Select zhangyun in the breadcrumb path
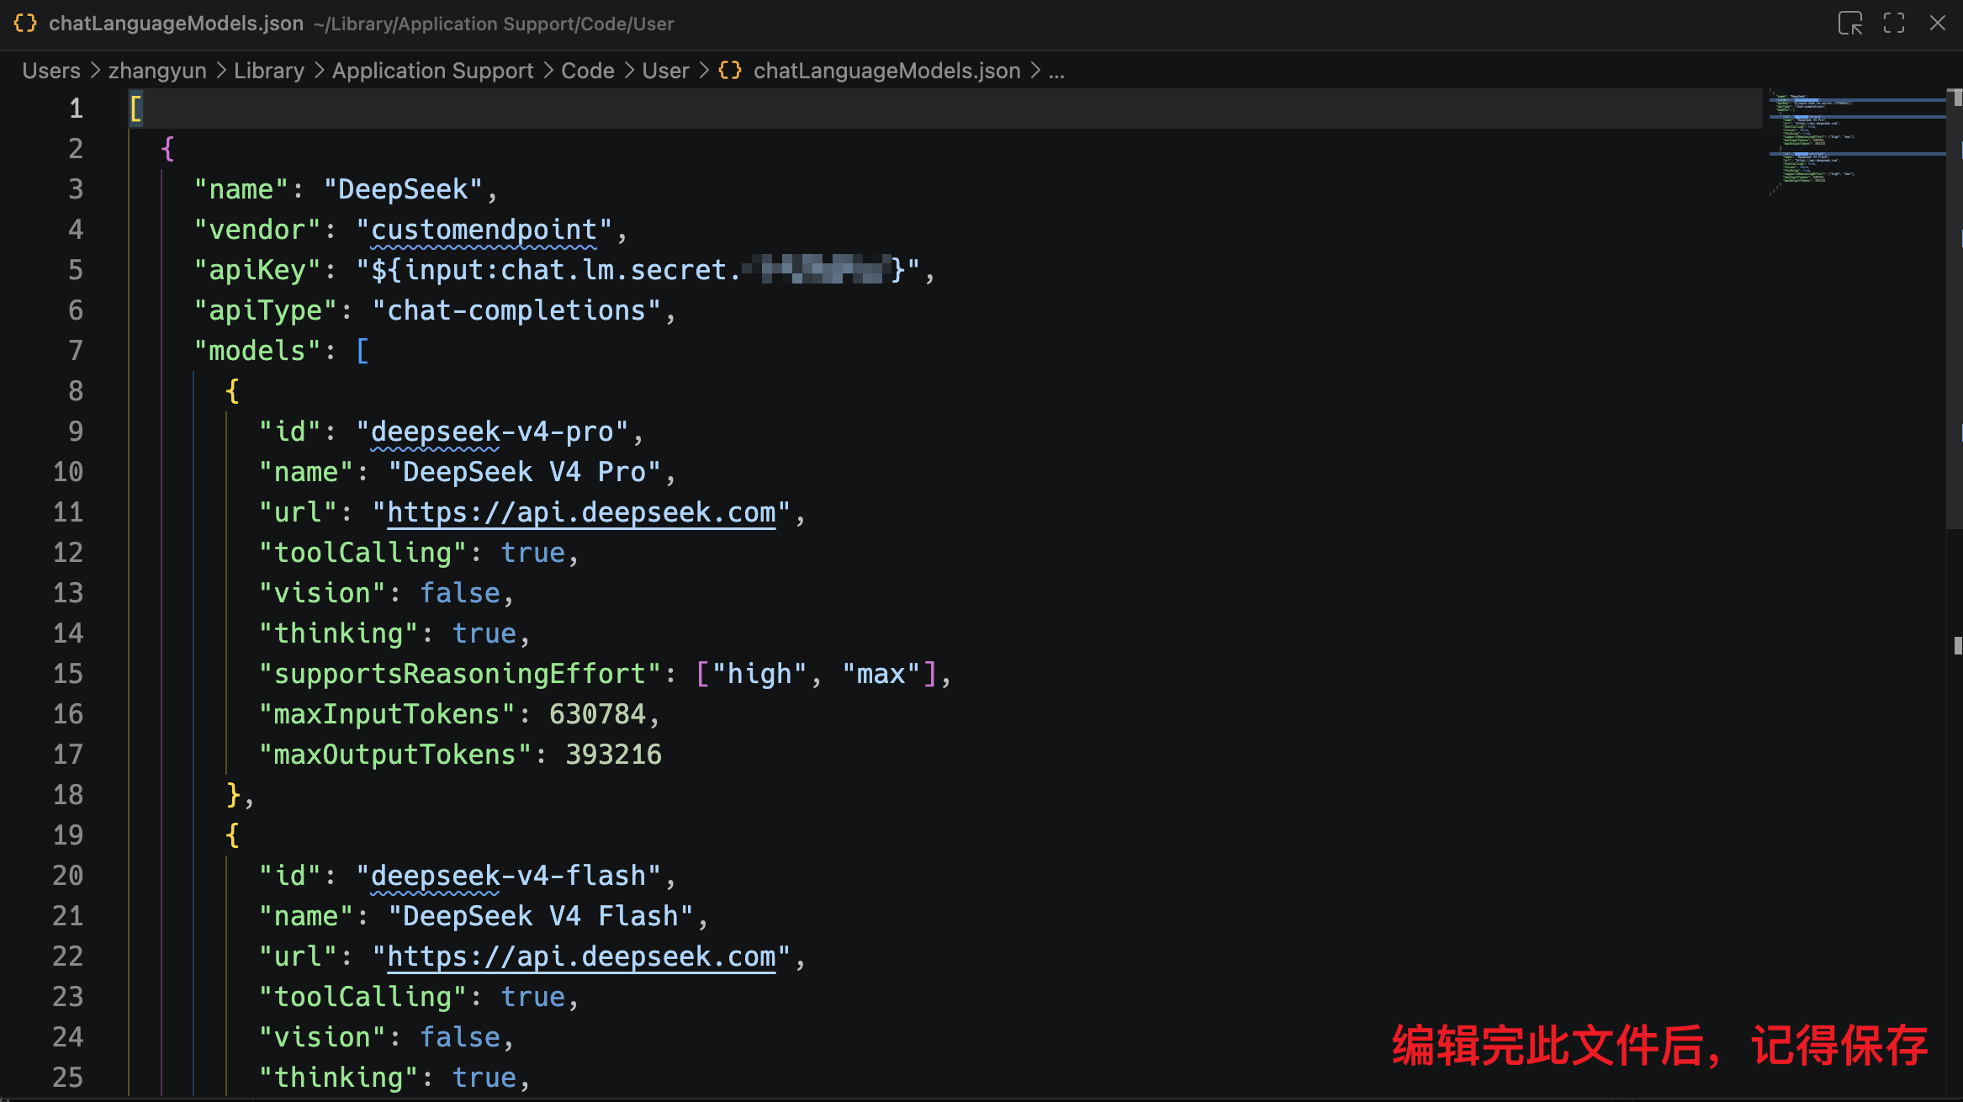This screenshot has height=1102, width=1963. pos(157,71)
